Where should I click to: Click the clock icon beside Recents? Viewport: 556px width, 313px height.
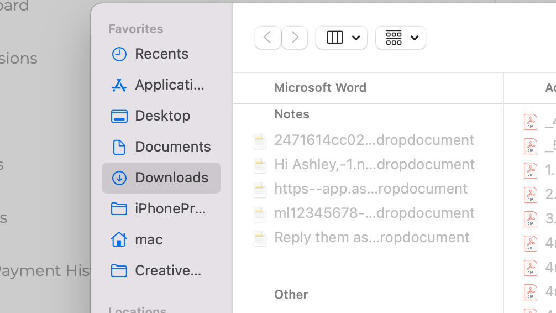pos(119,54)
